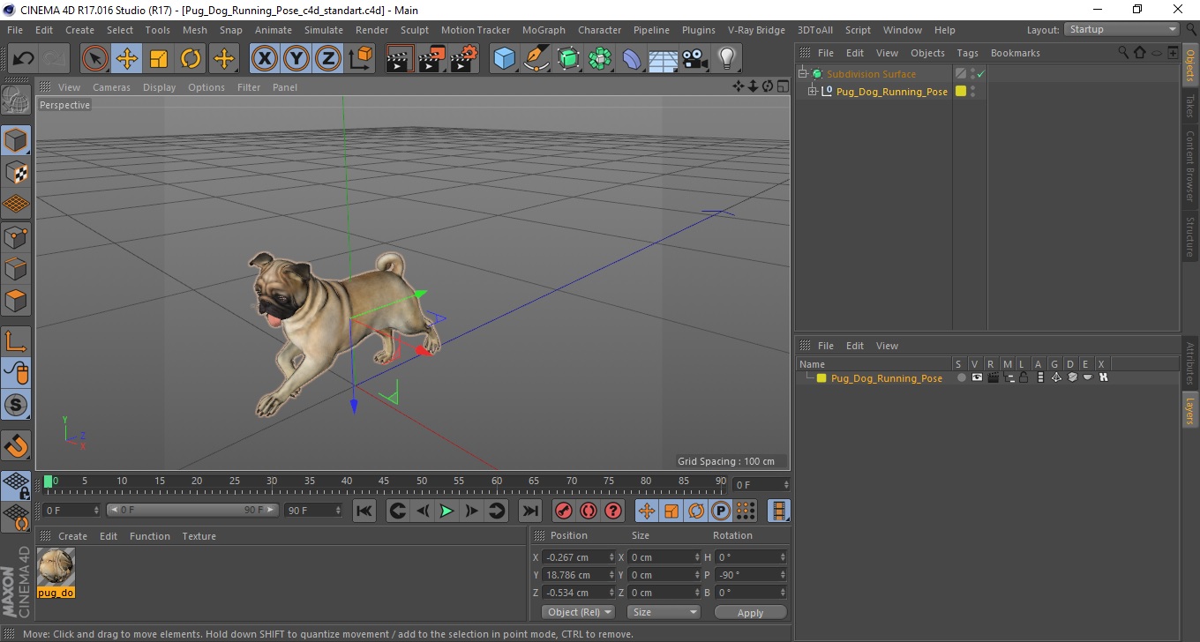This screenshot has width=1200, height=642.
Task: Activate the Rotate tool
Action: click(x=191, y=59)
